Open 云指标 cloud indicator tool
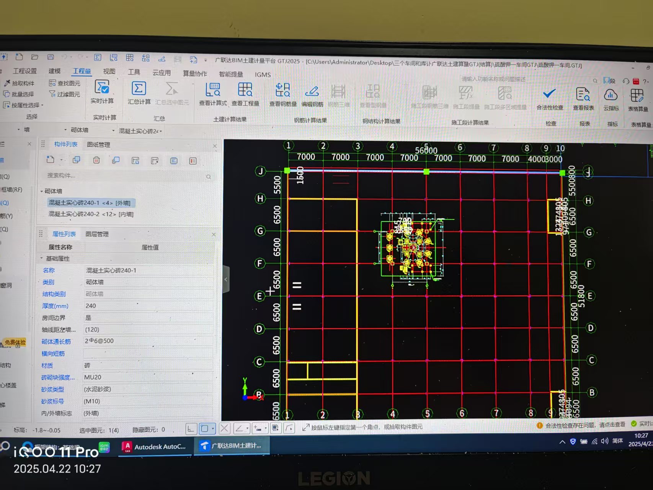 [x=611, y=100]
